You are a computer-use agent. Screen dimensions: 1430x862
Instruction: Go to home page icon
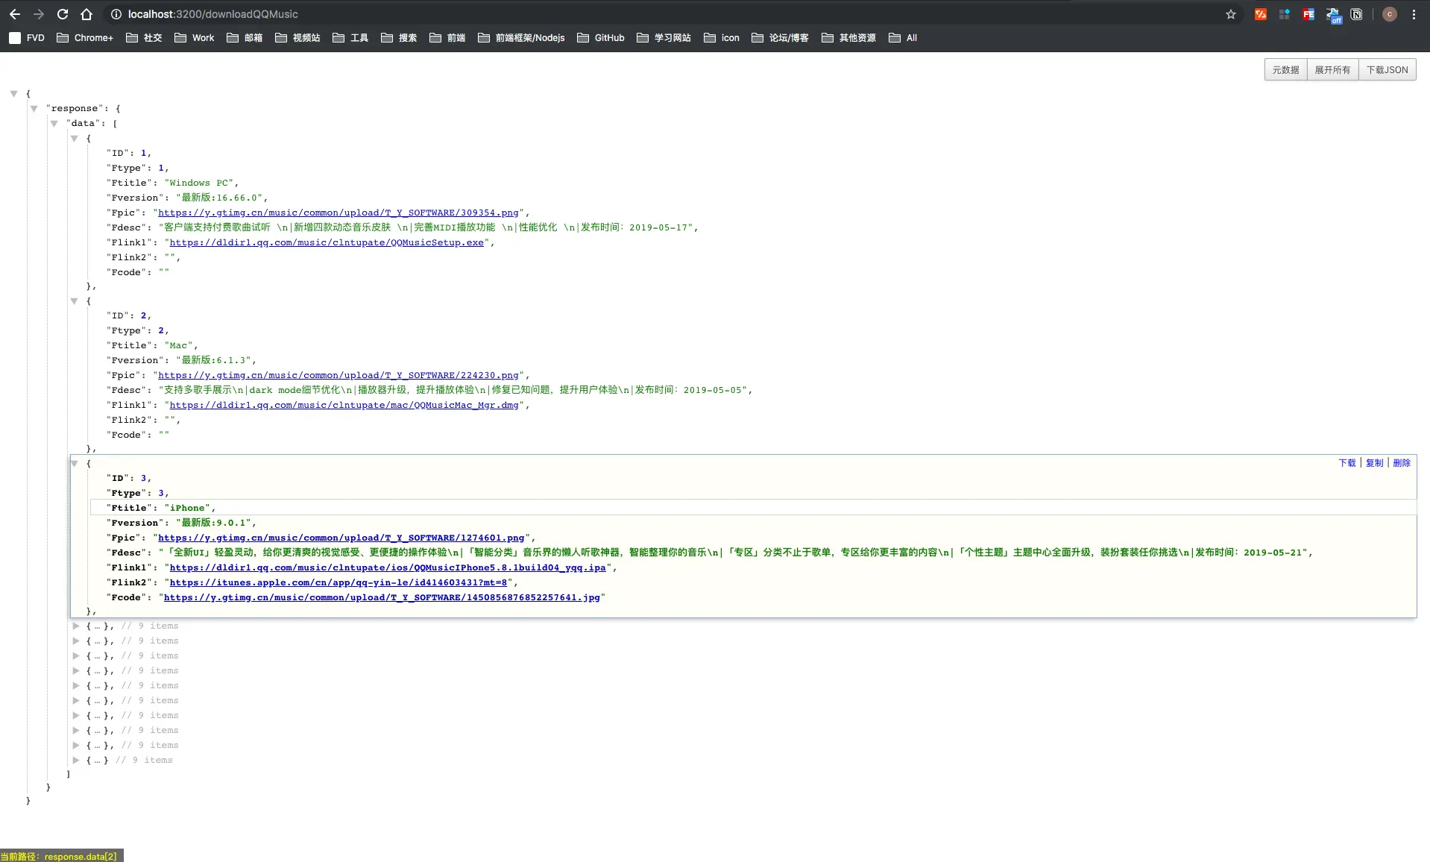86,14
